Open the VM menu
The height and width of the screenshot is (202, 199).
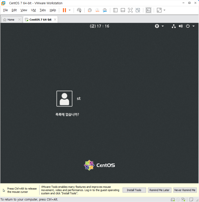33,10
